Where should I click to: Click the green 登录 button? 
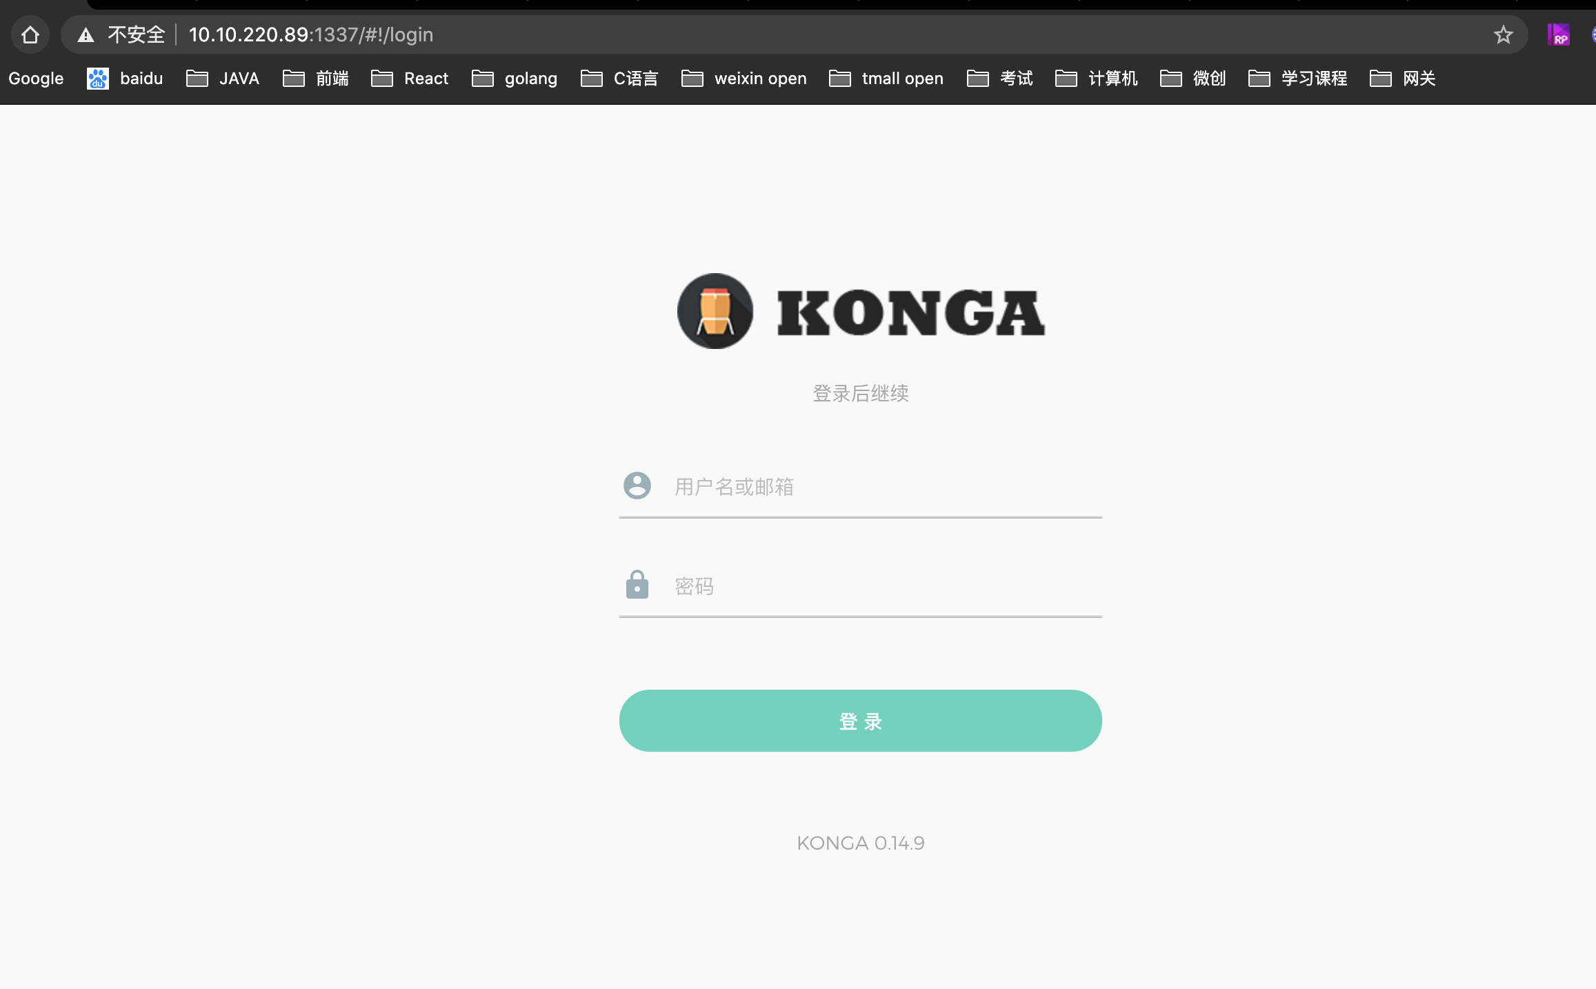(861, 721)
